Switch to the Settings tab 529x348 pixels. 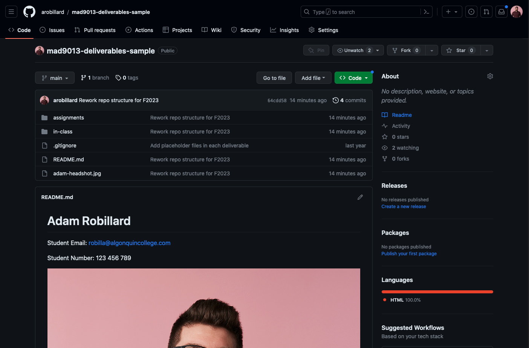tap(323, 30)
